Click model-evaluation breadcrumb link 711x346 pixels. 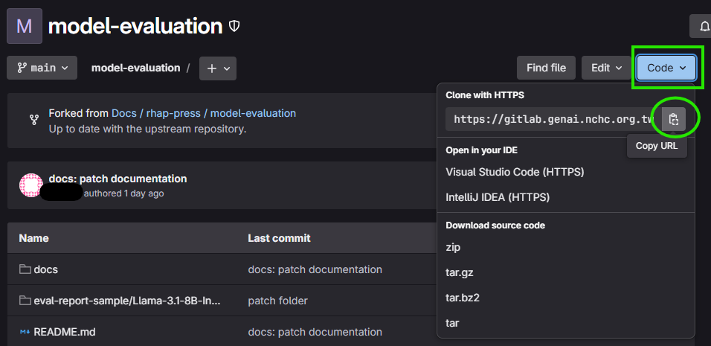coord(135,68)
